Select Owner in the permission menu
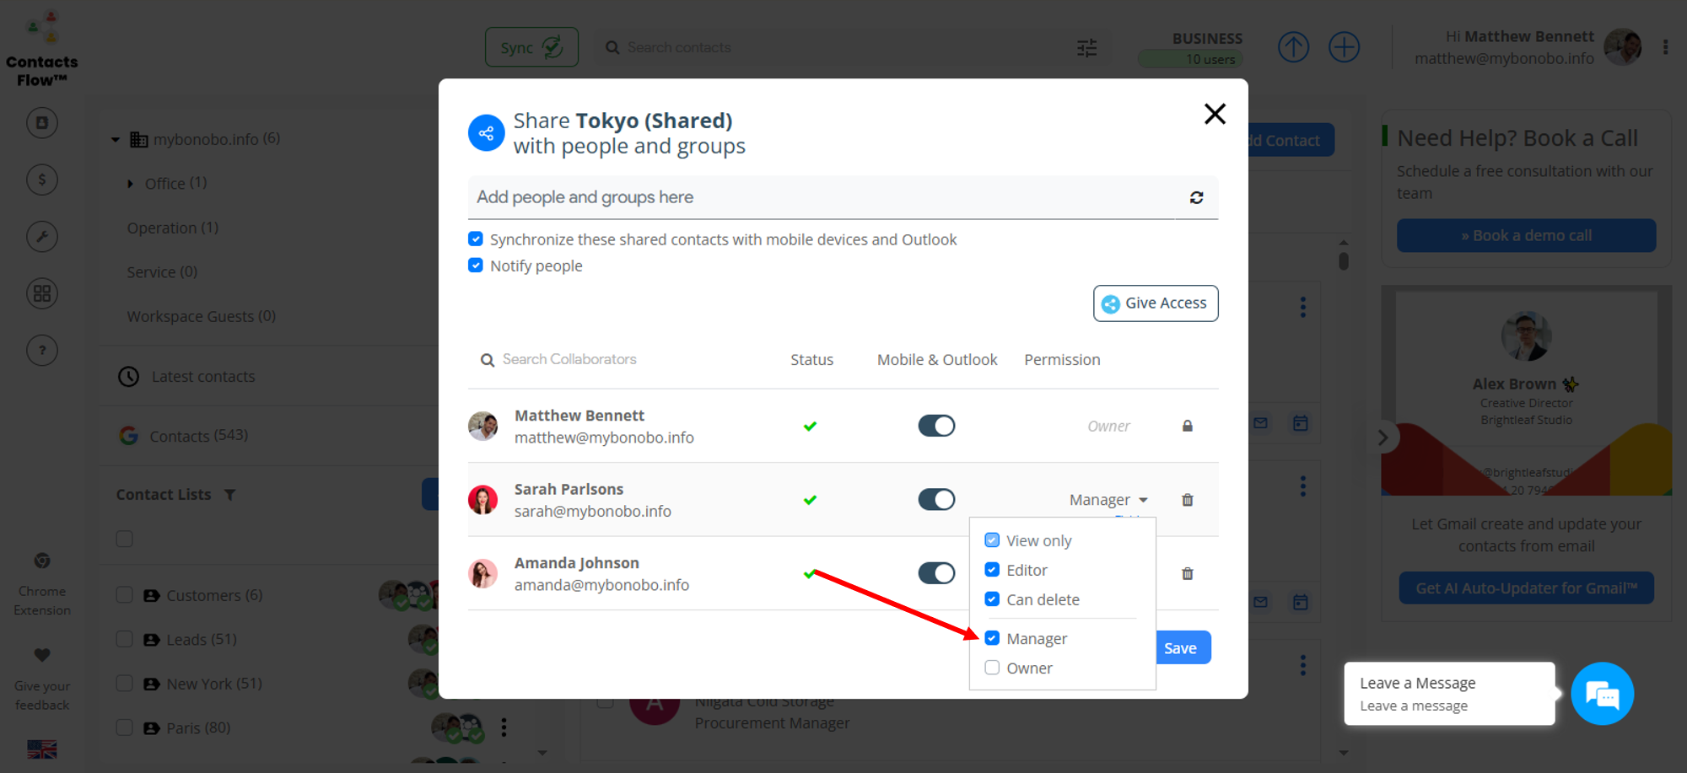The width and height of the screenshot is (1687, 773). 993,668
